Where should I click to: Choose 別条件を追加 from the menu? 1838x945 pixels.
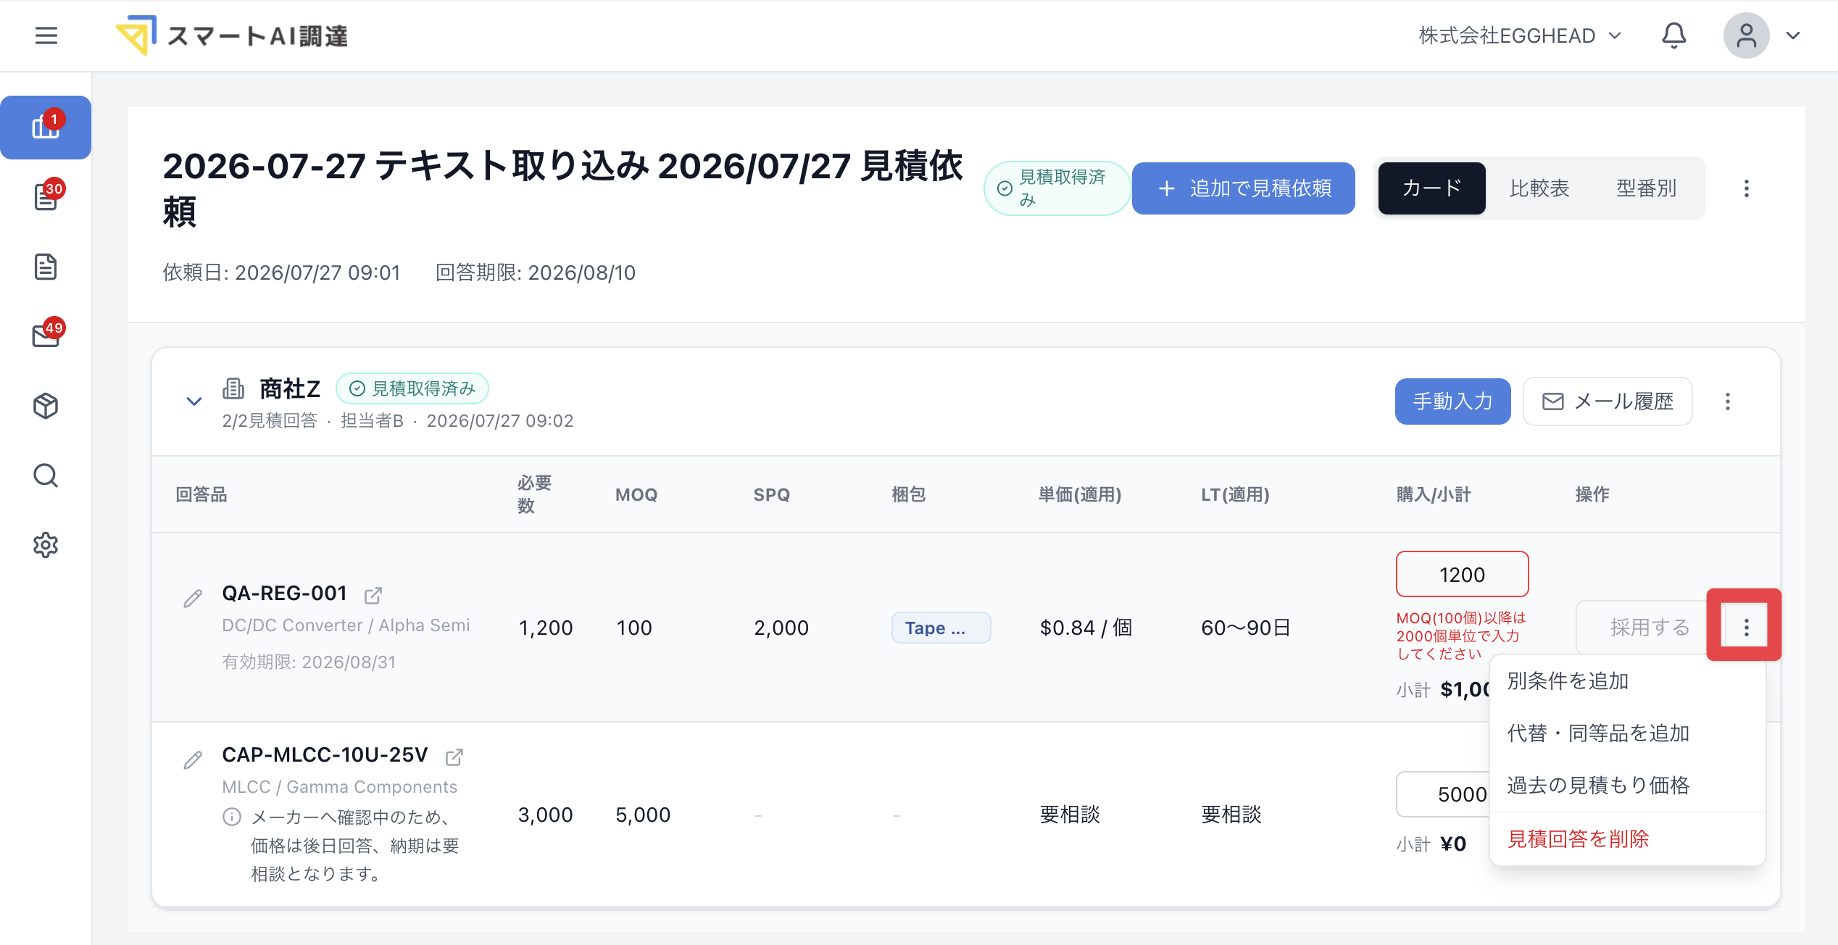(1628, 681)
